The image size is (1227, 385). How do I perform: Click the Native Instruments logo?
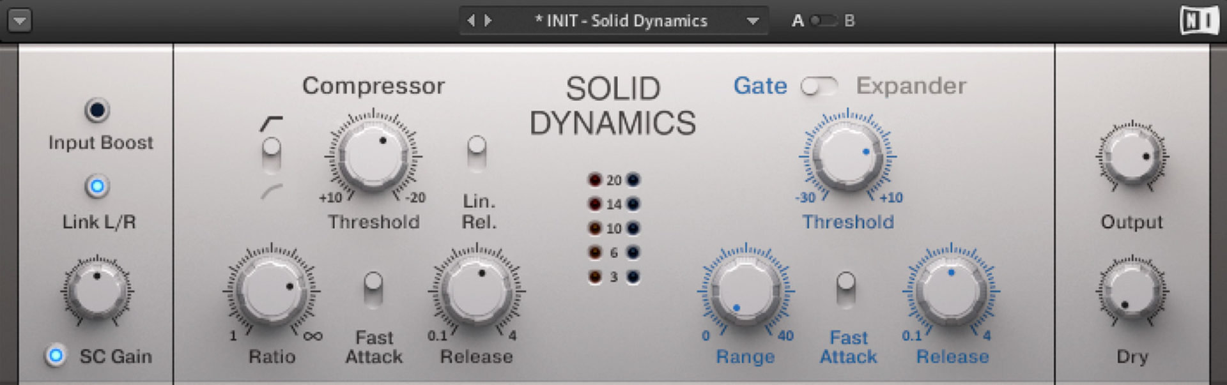(1200, 21)
